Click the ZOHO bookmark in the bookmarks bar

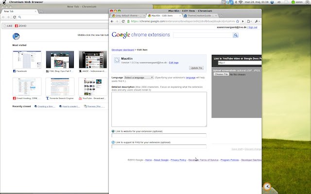point(20,25)
